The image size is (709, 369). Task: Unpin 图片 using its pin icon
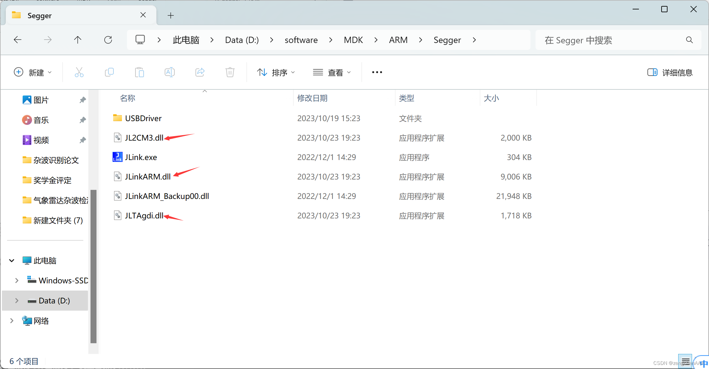click(83, 100)
